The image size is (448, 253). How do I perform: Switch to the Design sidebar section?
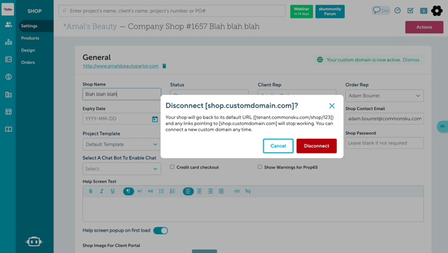coord(28,50)
